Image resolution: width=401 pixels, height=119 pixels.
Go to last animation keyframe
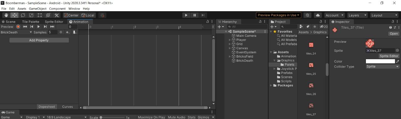(52, 27)
